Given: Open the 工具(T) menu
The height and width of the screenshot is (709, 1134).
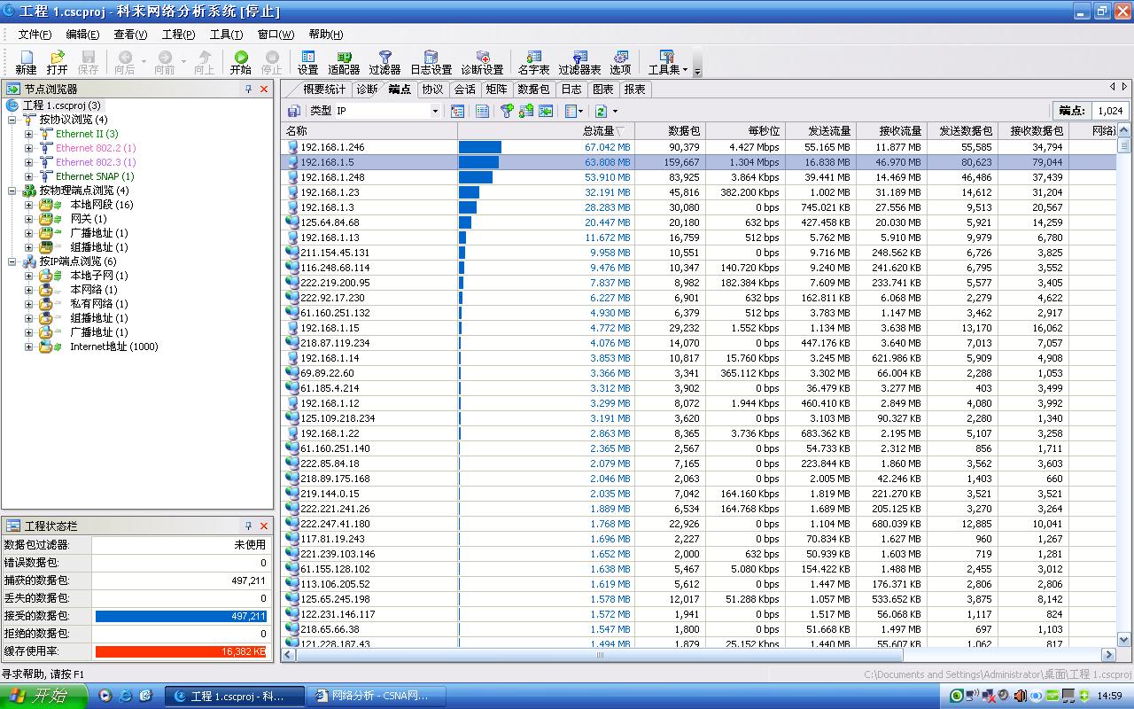Looking at the screenshot, I should (x=226, y=35).
